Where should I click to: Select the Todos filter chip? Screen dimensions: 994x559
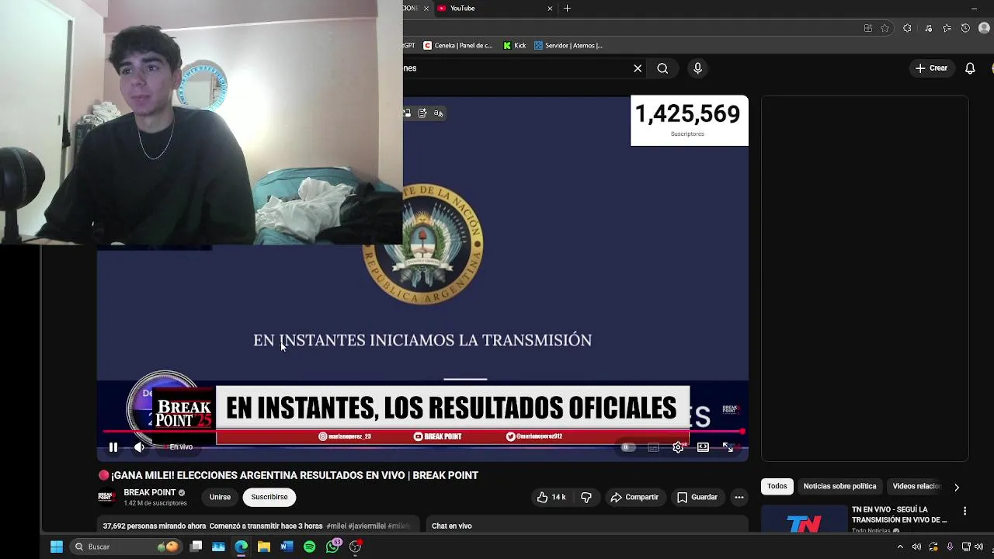pyautogui.click(x=777, y=486)
